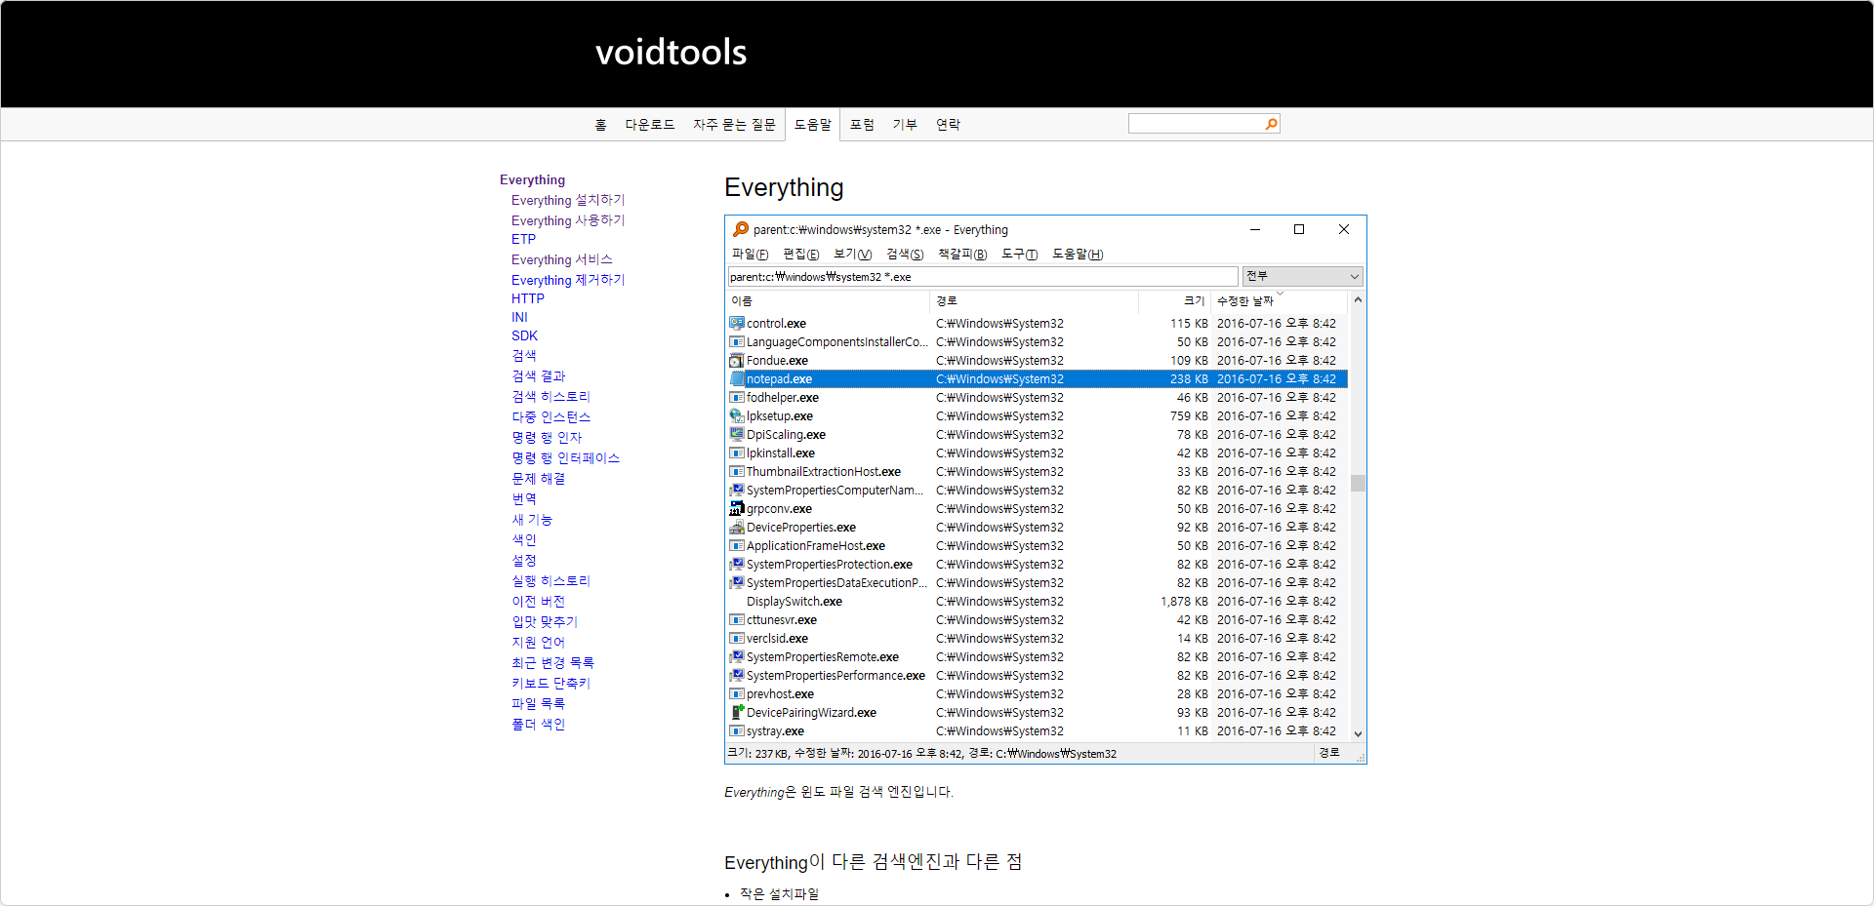Open the 책갈피(B) menu

962,254
